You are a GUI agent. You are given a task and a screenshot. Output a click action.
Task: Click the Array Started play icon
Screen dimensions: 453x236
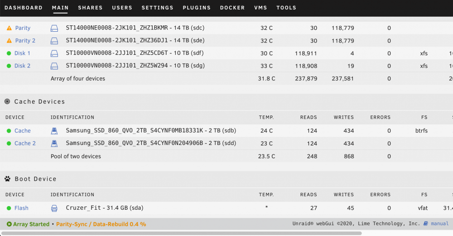(9, 224)
